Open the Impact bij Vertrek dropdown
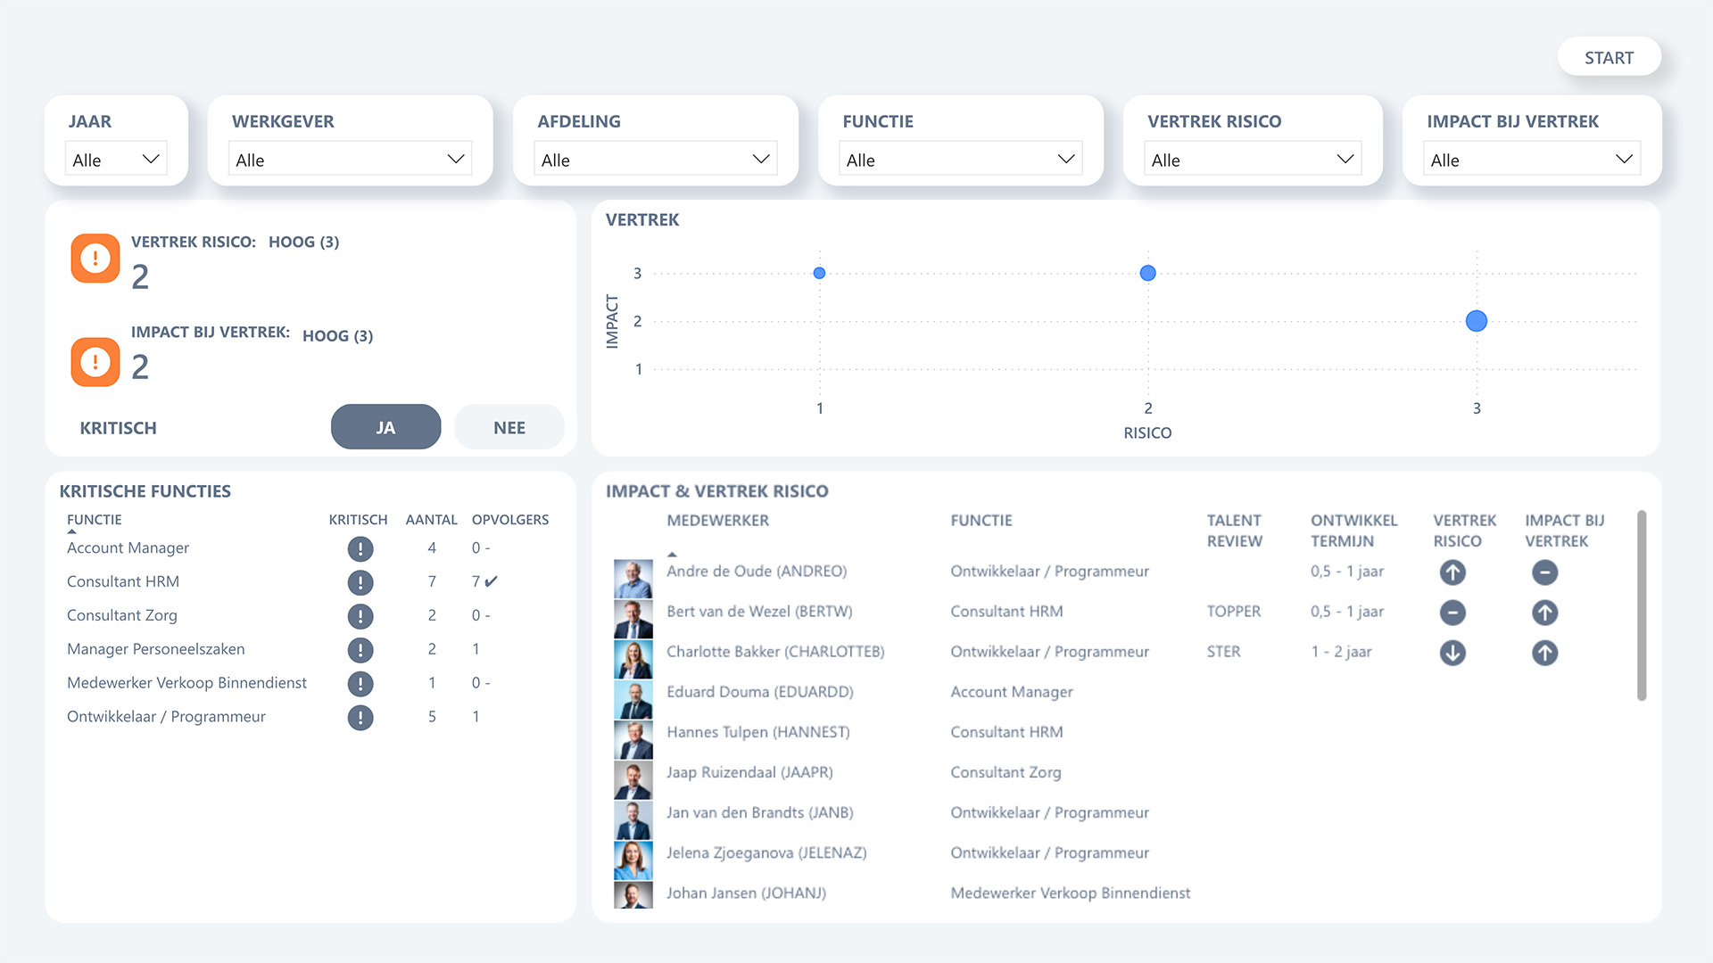1713x963 pixels. click(x=1532, y=160)
